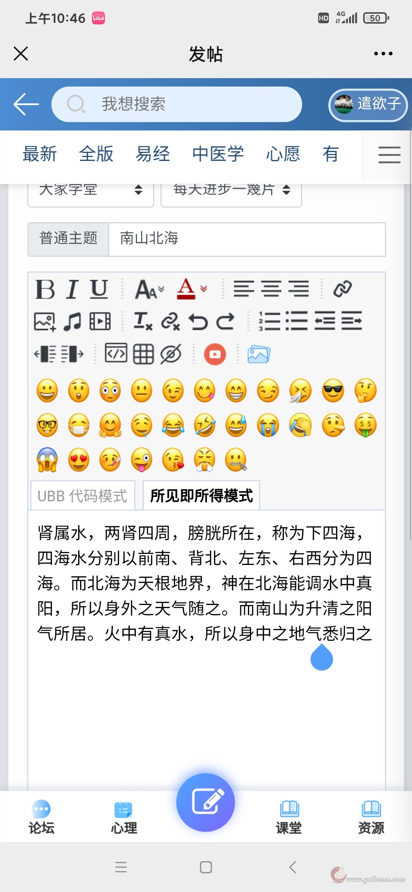Tap the 课堂 bottom navigation button
The height and width of the screenshot is (892, 412).
point(289,817)
